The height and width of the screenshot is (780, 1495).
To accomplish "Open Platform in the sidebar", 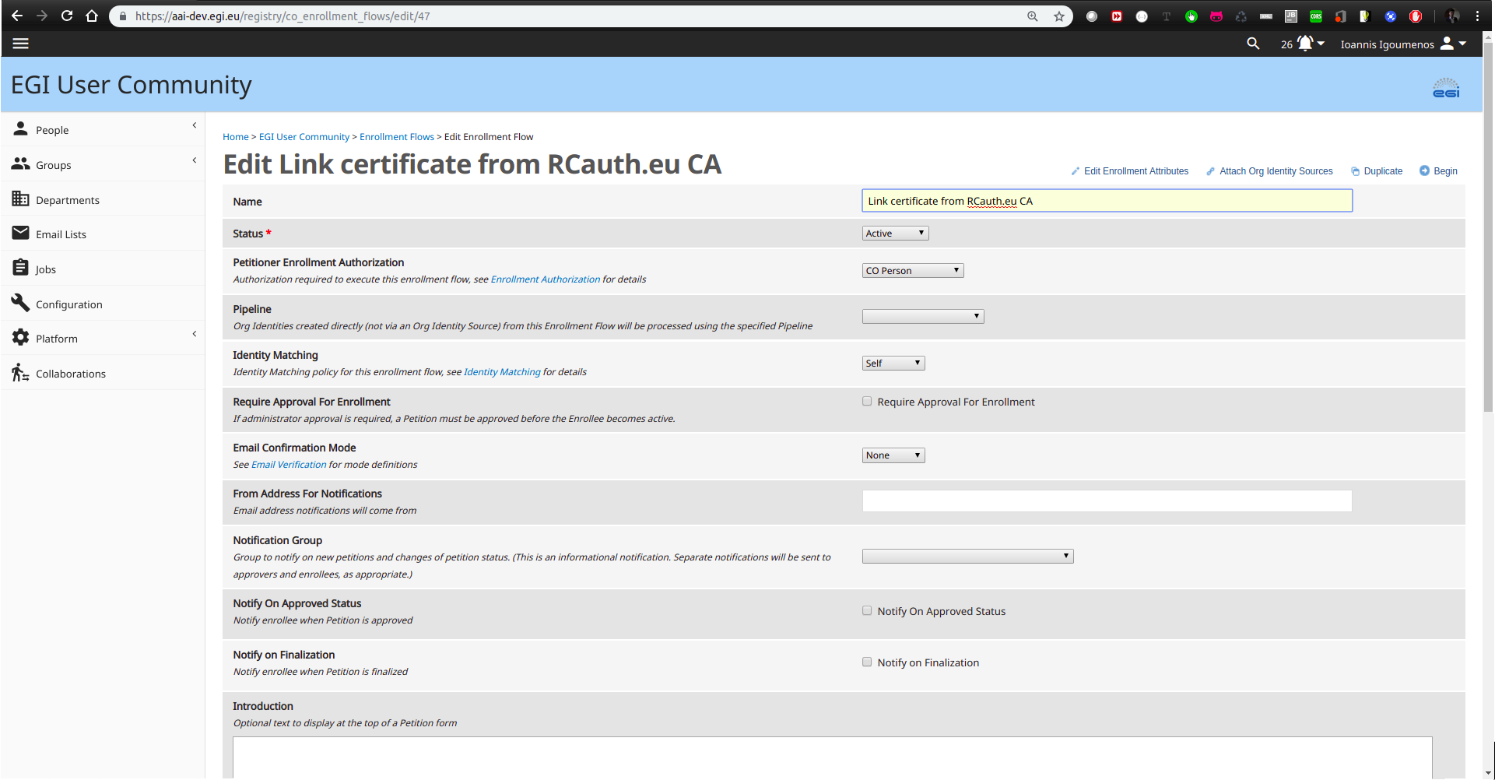I will tap(57, 339).
